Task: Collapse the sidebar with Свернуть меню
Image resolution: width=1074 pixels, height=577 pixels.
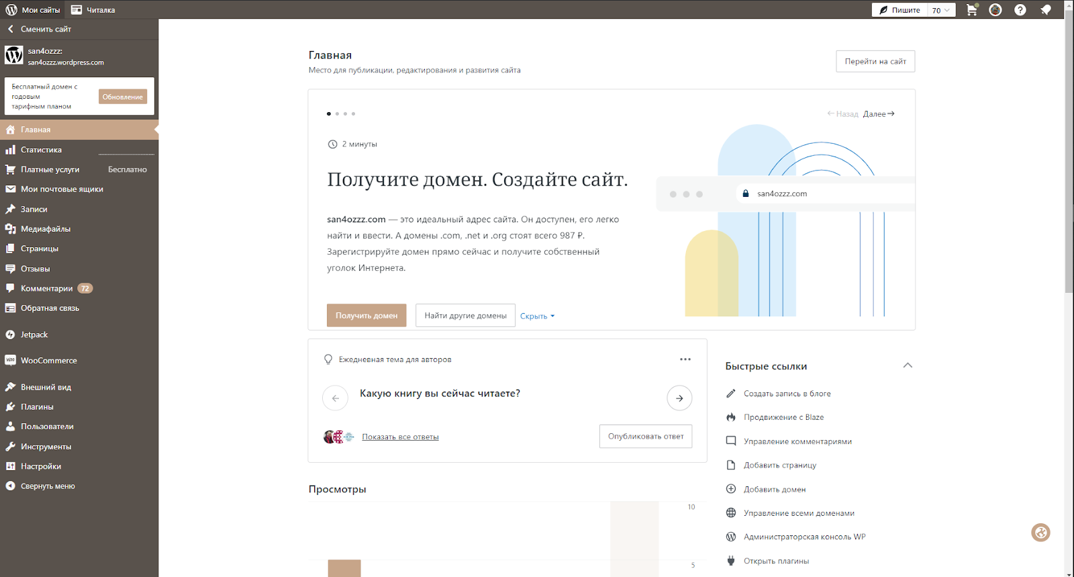Action: tap(79, 486)
